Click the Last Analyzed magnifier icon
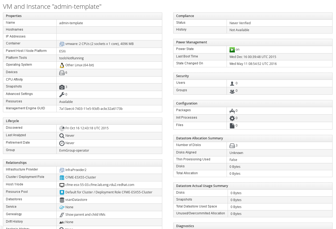336x229 pixels. tap(62, 136)
